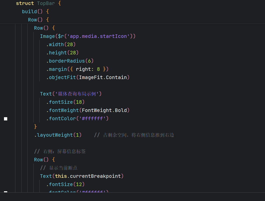This screenshot has width=265, height=201.
Task: Select the sticky 'build() {' header line
Action: tap(35, 11)
